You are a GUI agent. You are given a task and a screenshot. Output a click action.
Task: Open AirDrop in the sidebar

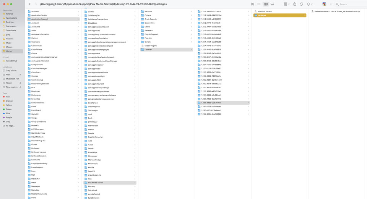[9, 14]
